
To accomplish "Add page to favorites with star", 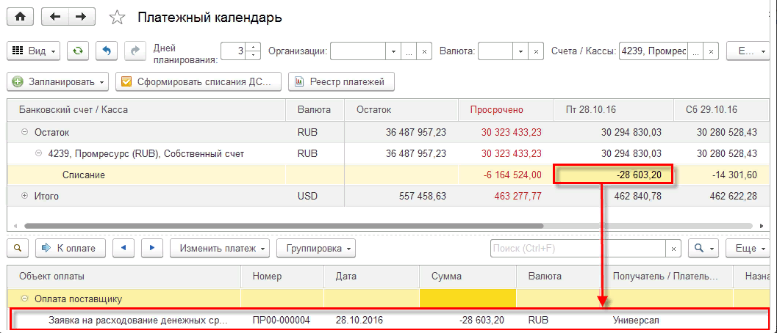I will coord(116,17).
